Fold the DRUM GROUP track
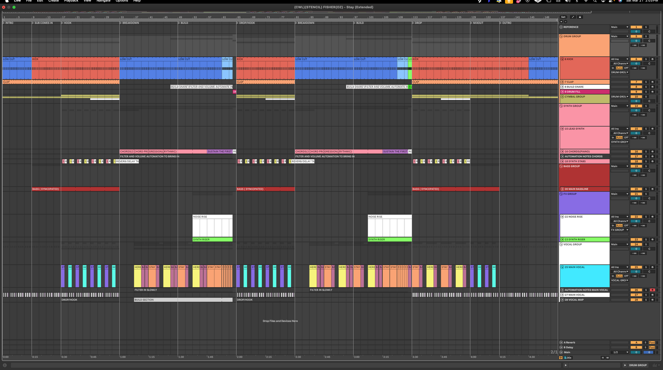Viewport: 663px width, 370px height. (561, 36)
